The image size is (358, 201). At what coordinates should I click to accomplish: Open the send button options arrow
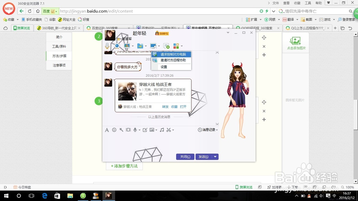point(215,157)
